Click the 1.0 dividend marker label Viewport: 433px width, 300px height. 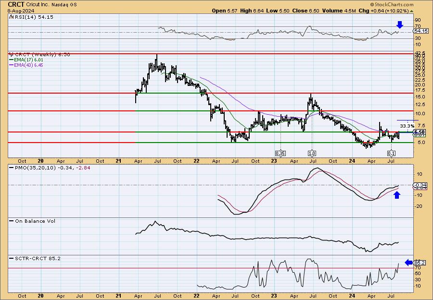(312, 154)
